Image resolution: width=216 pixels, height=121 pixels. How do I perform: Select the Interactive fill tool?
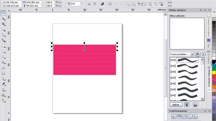tap(3, 100)
